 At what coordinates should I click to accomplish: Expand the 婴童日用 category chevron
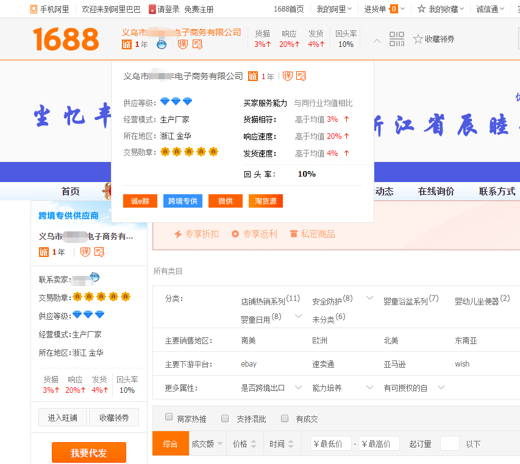tap(299, 316)
